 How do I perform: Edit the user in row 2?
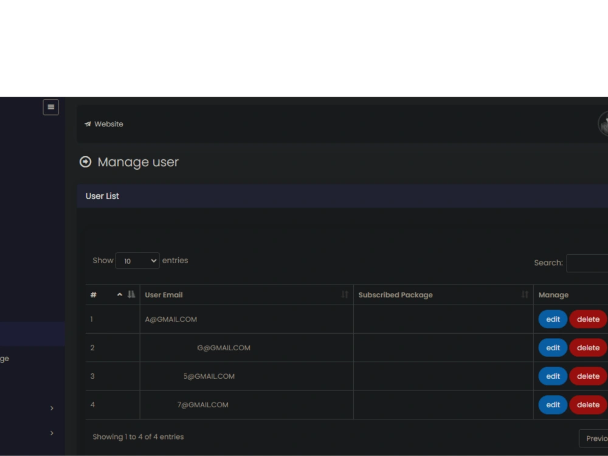coord(553,348)
